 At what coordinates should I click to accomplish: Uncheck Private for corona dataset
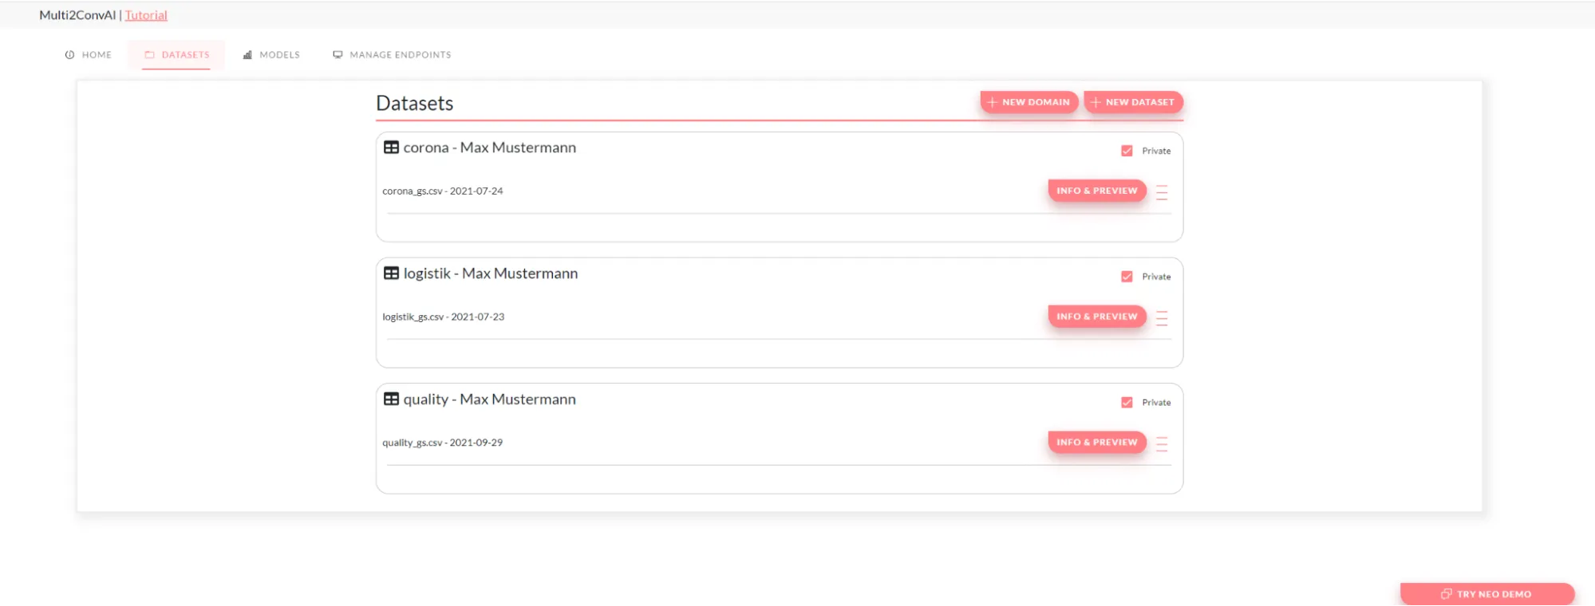[x=1127, y=151]
